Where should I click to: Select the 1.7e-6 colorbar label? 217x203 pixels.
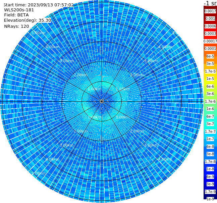(210, 101)
